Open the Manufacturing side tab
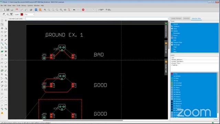This screenshot has height=124, width=220. [x=166, y=30]
